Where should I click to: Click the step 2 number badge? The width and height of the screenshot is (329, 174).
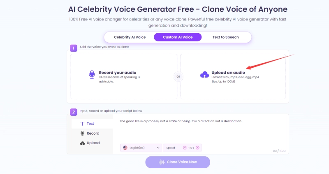tap(73, 112)
